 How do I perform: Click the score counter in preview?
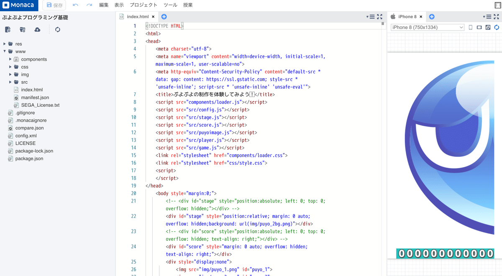[x=445, y=253]
